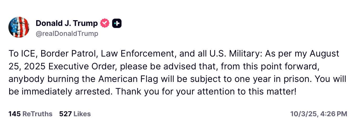
Task: Click the black plus badge icon
Action: click(x=117, y=23)
